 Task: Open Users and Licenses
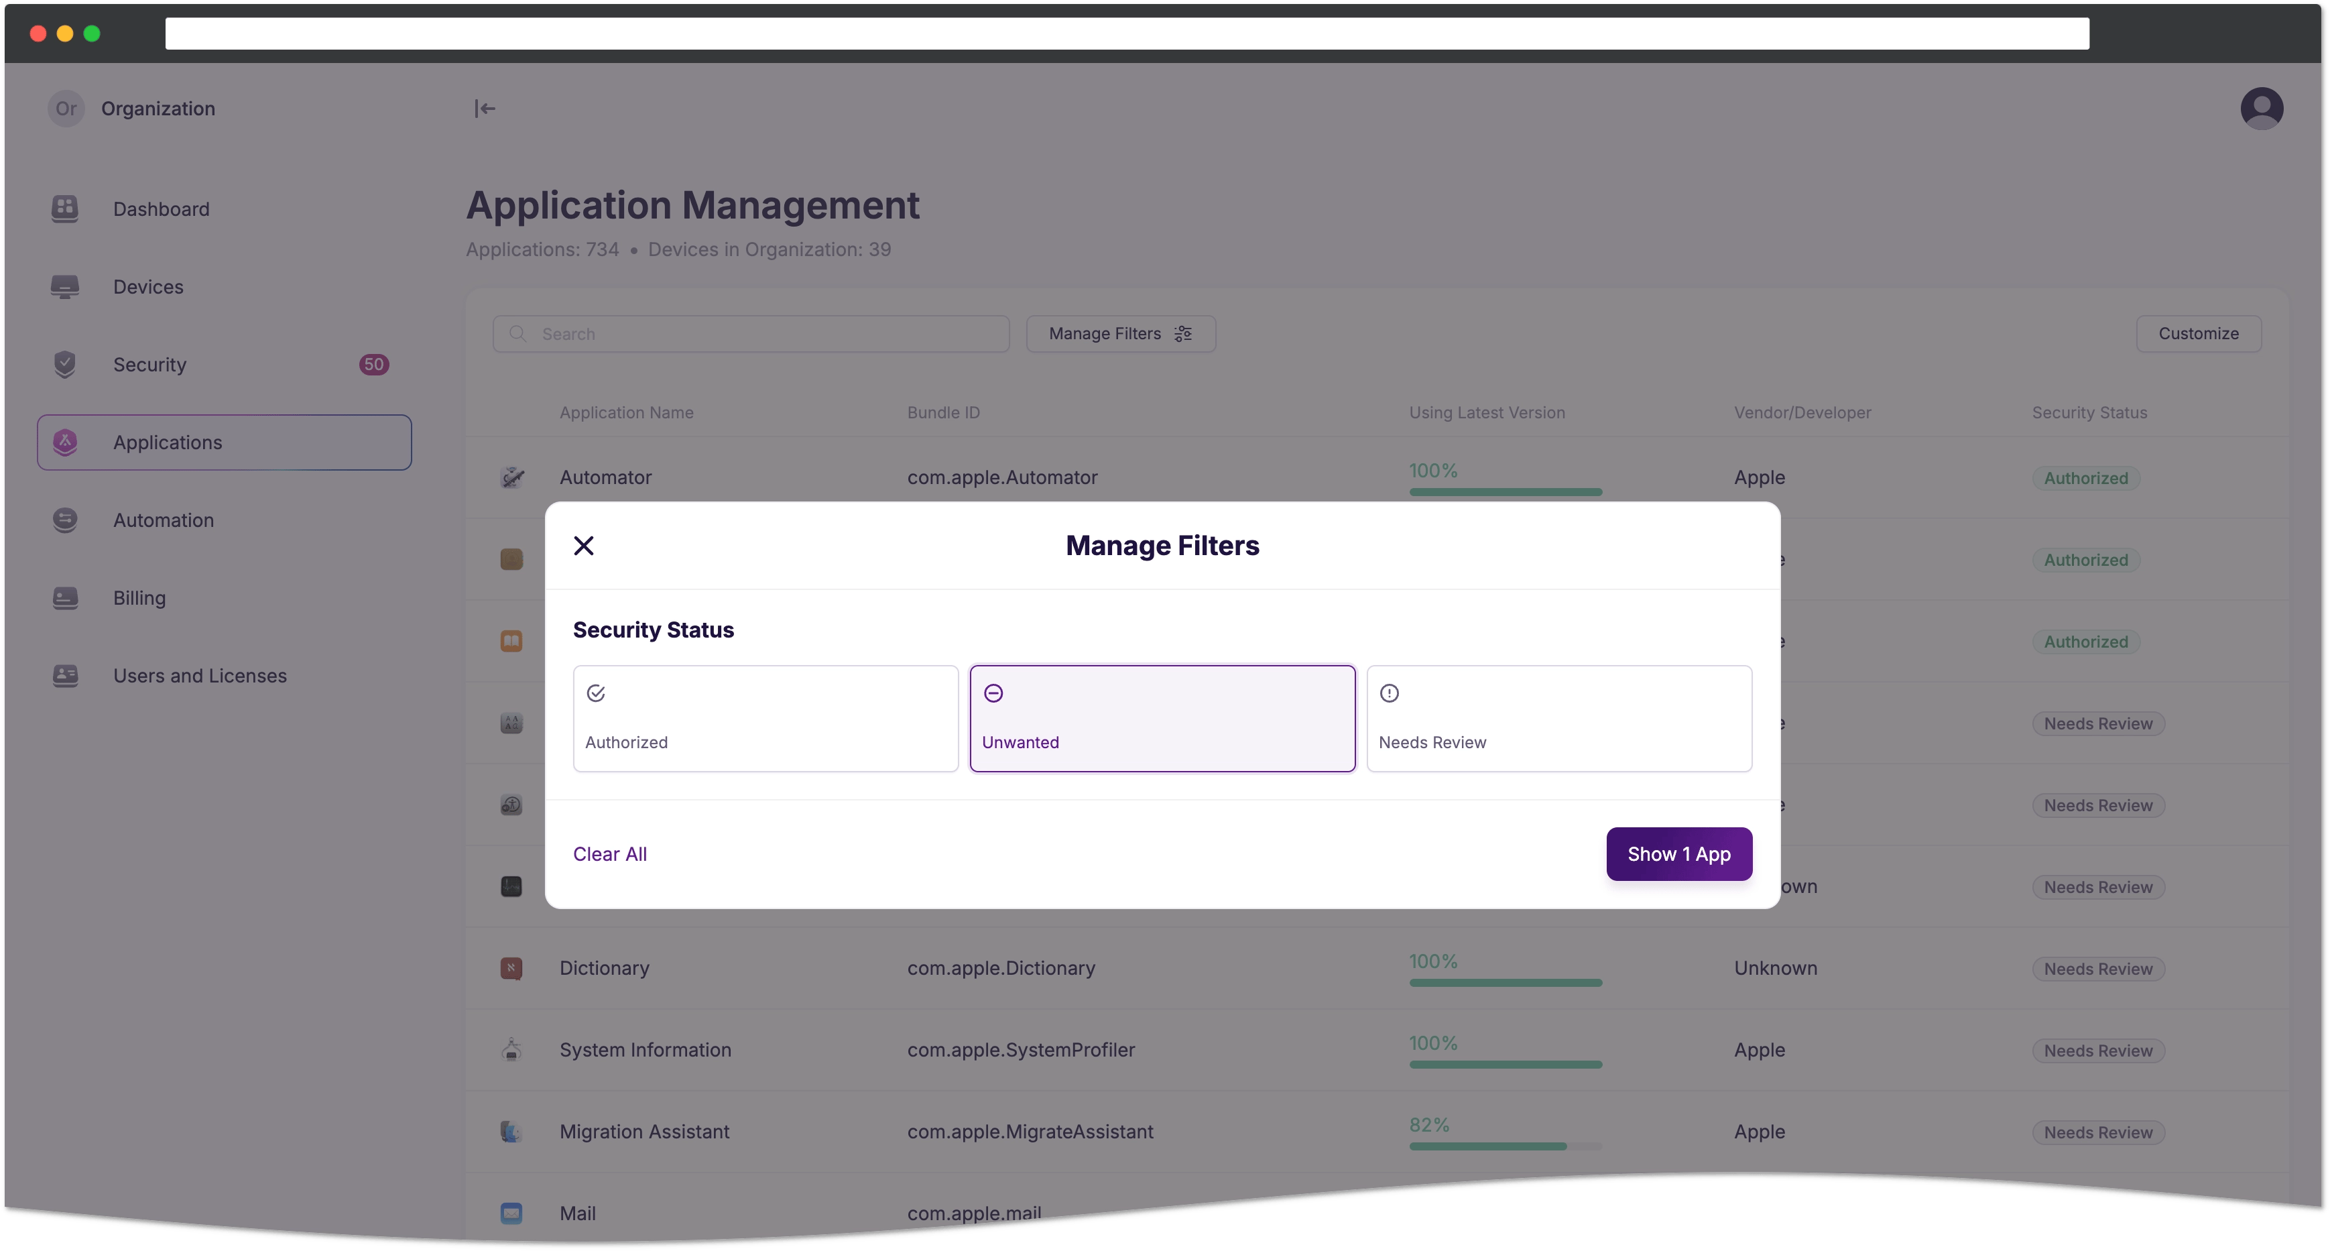point(225,676)
